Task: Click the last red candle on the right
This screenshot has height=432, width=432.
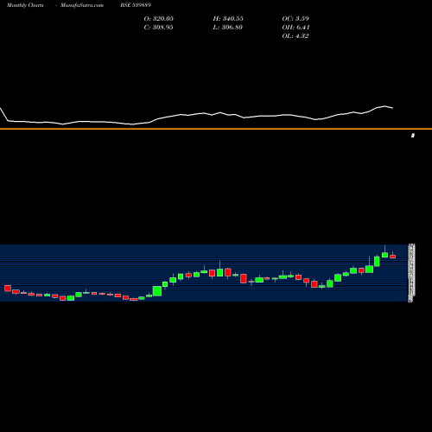Action: (393, 257)
